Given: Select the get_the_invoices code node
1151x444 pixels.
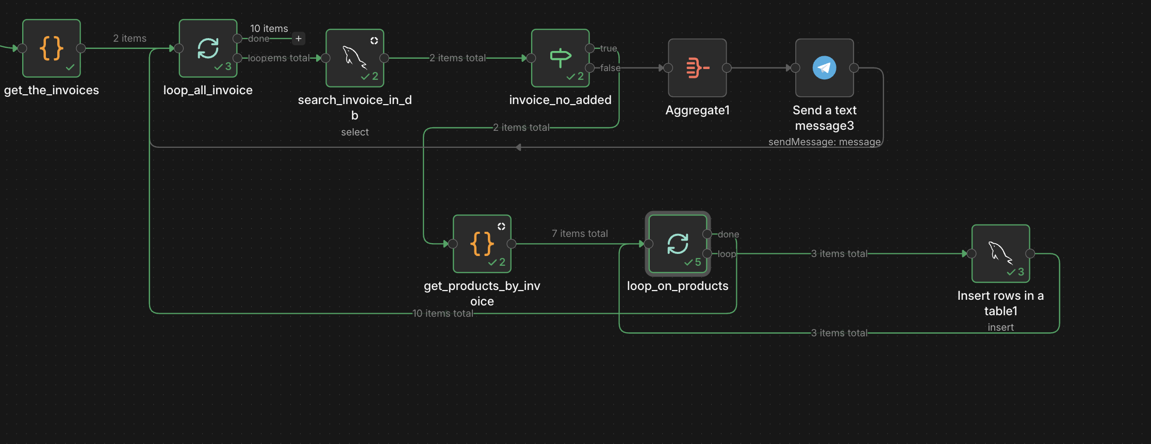Looking at the screenshot, I should [x=52, y=48].
